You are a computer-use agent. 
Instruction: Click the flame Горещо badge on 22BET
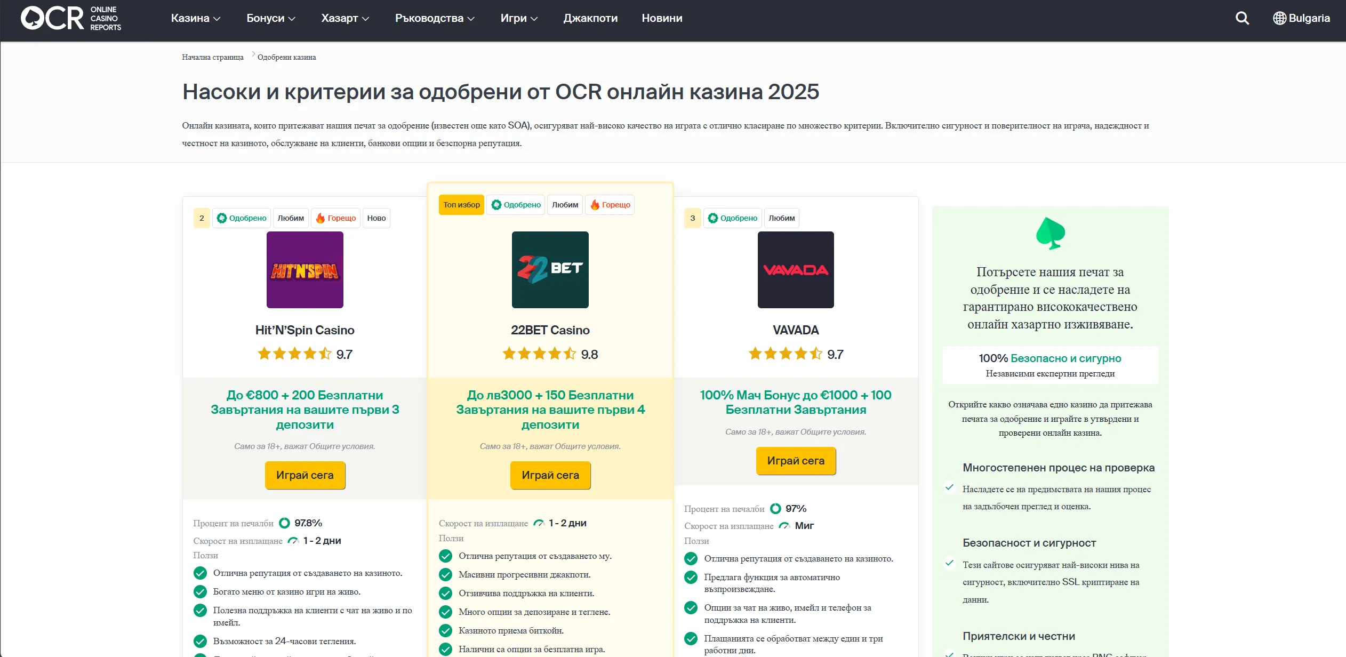click(610, 205)
